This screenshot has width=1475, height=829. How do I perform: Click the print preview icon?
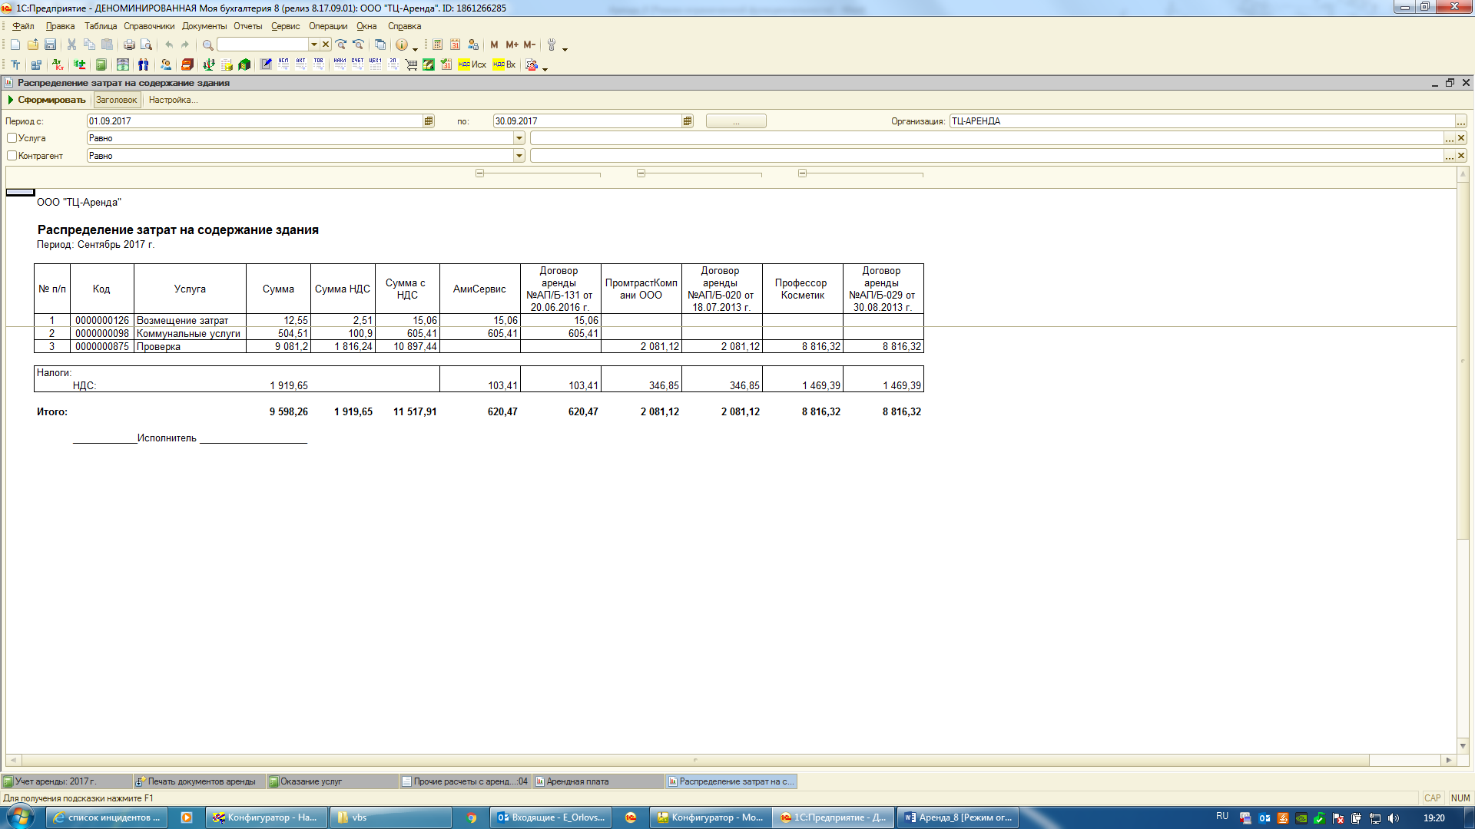coord(146,45)
